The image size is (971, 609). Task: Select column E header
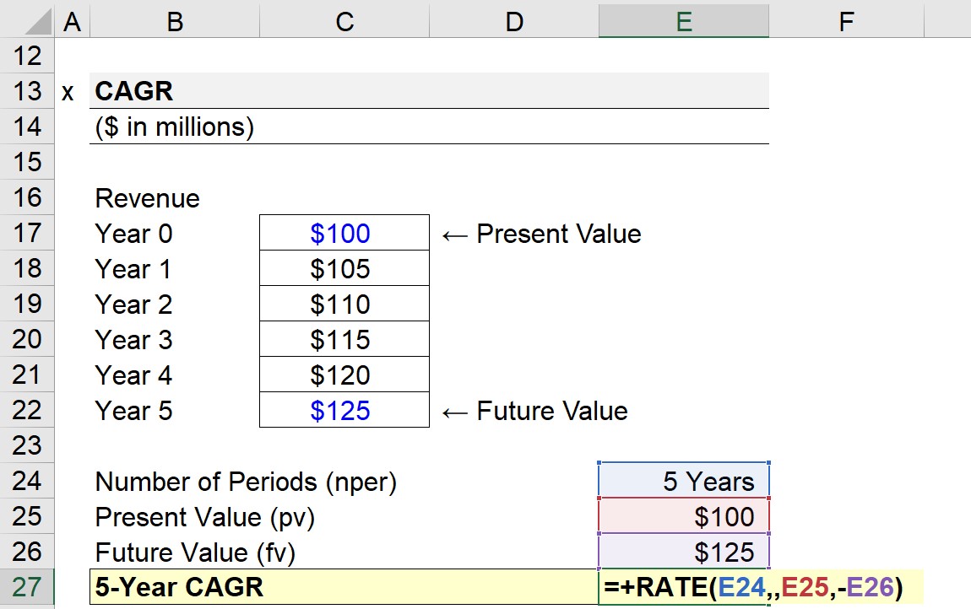(683, 21)
